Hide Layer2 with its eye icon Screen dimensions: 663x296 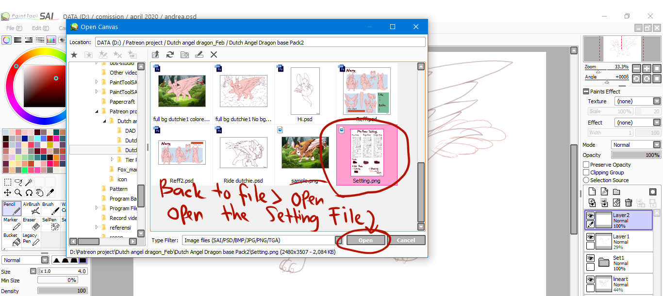590,216
